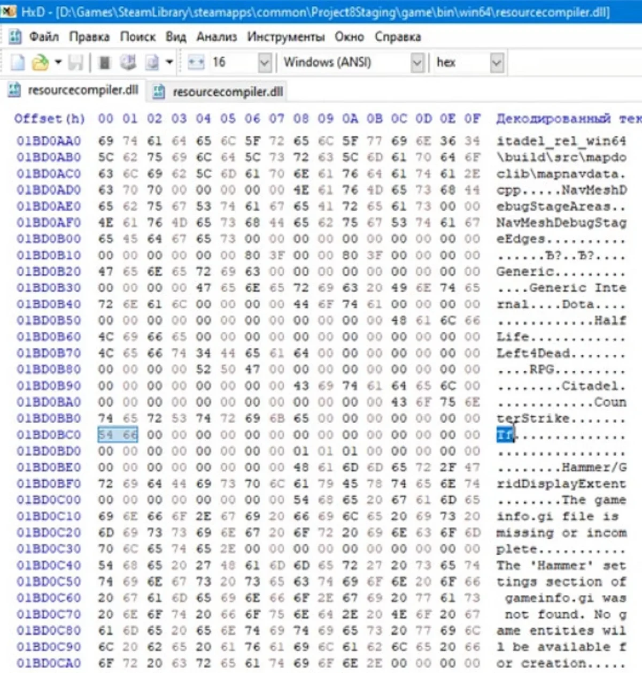Open the hex offset base dropdown

[497, 63]
